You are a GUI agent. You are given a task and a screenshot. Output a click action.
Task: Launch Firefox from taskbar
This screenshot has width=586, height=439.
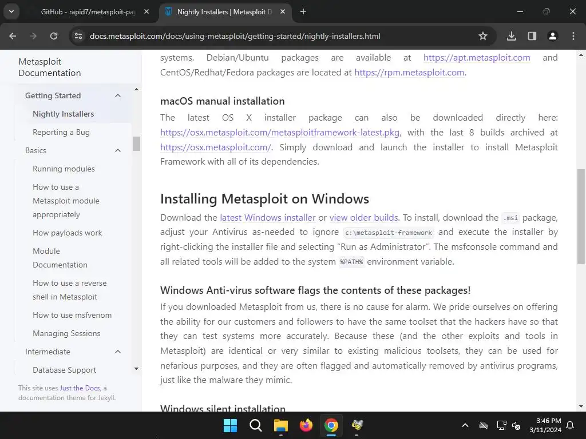pos(306,425)
